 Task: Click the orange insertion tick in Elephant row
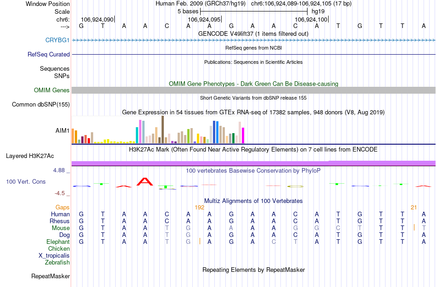[200, 241]
